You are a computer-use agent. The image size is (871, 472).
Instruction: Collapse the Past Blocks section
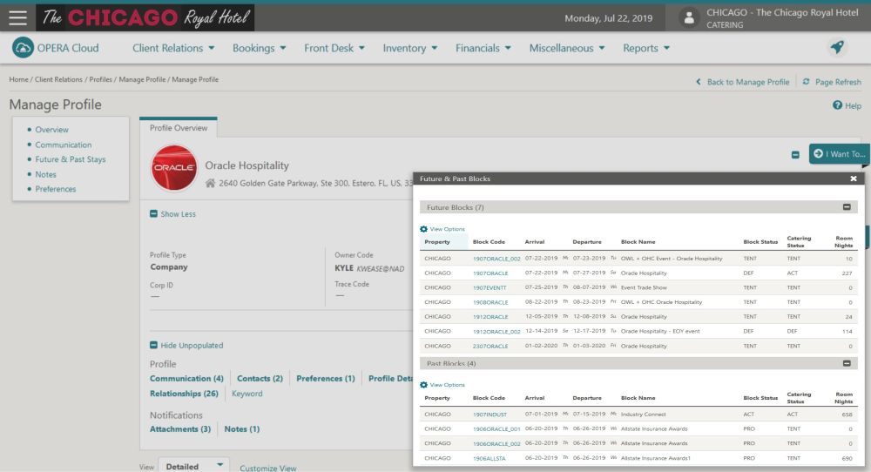tap(847, 363)
